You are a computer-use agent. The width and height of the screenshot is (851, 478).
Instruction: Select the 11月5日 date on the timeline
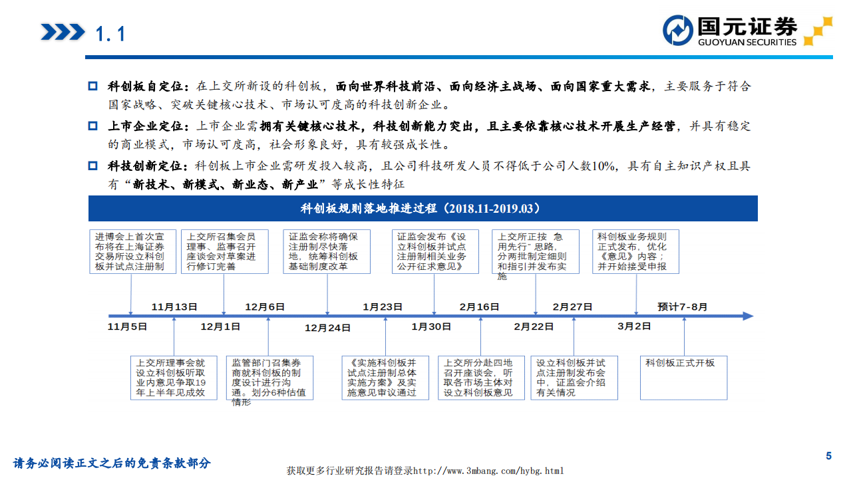click(x=128, y=326)
